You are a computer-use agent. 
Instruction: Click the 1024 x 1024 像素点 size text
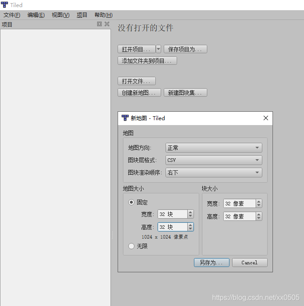pyautogui.click(x=165, y=237)
